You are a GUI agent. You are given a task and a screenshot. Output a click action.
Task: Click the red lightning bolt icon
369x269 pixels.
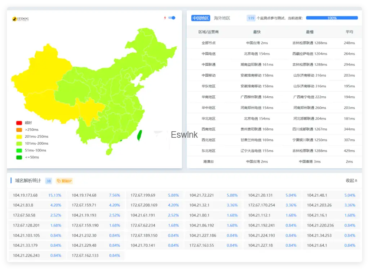165,18
